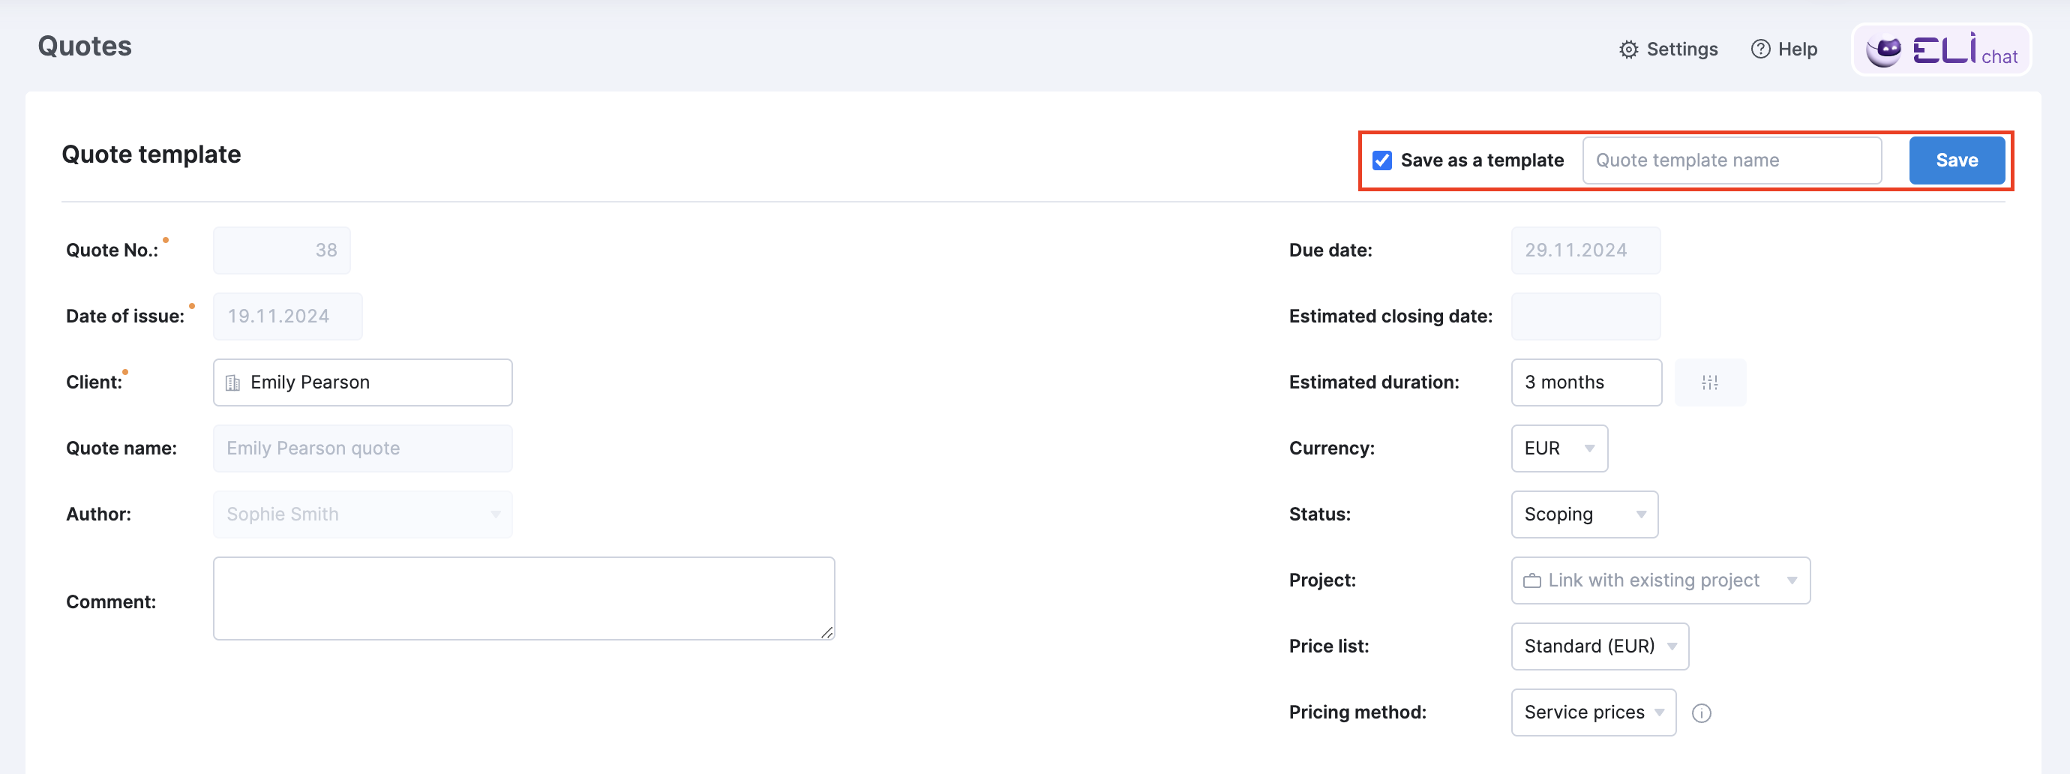The image size is (2070, 774).
Task: Open the Help link
Action: [x=1784, y=49]
